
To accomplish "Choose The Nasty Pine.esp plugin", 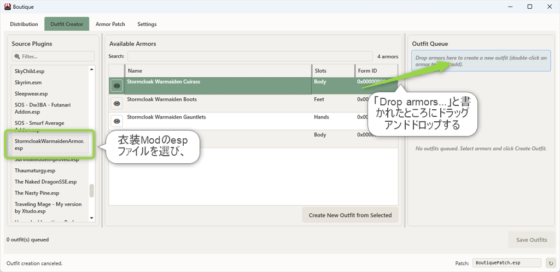I will 37,193.
